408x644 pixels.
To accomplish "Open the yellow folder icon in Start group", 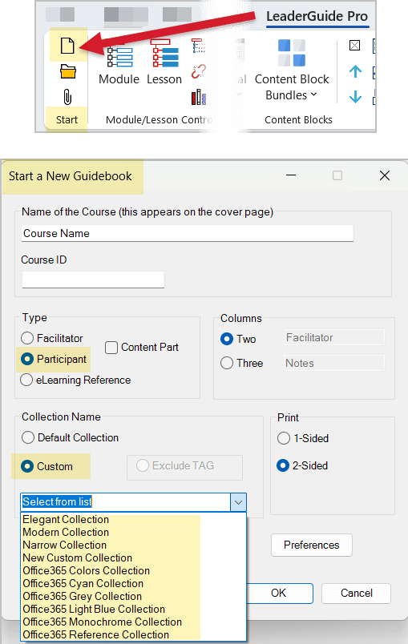I will (68, 71).
